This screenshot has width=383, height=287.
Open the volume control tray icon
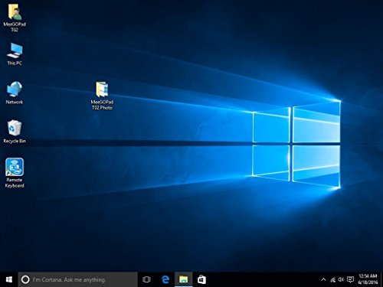[341, 279]
